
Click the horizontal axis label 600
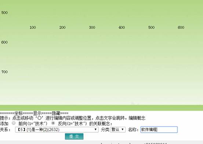pos(181,27)
